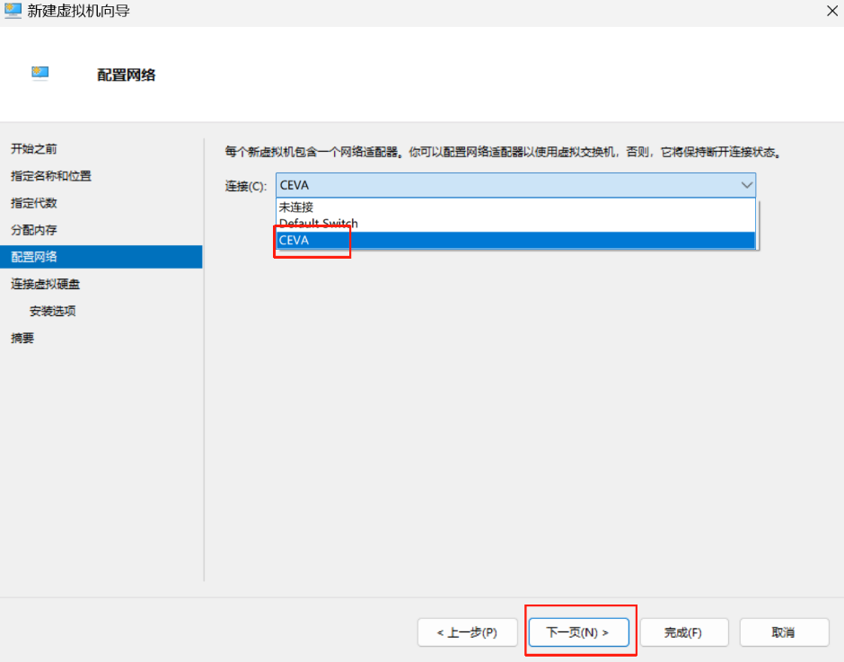
Task: Click the 新建虚拟机向导 window title
Action: (x=79, y=11)
